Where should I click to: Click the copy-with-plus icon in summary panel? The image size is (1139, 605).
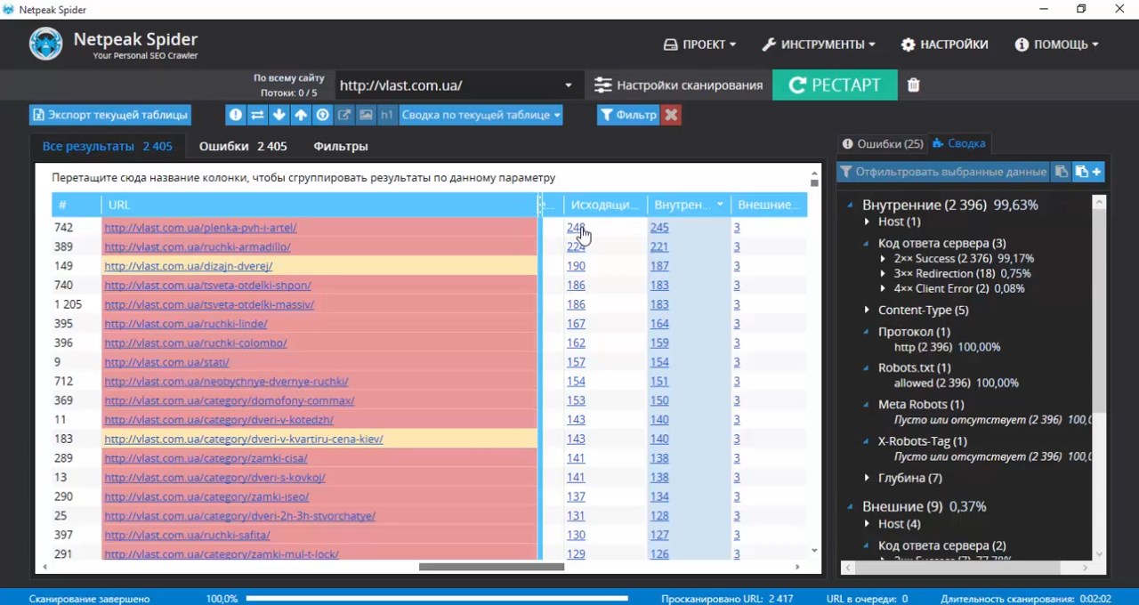pos(1087,172)
